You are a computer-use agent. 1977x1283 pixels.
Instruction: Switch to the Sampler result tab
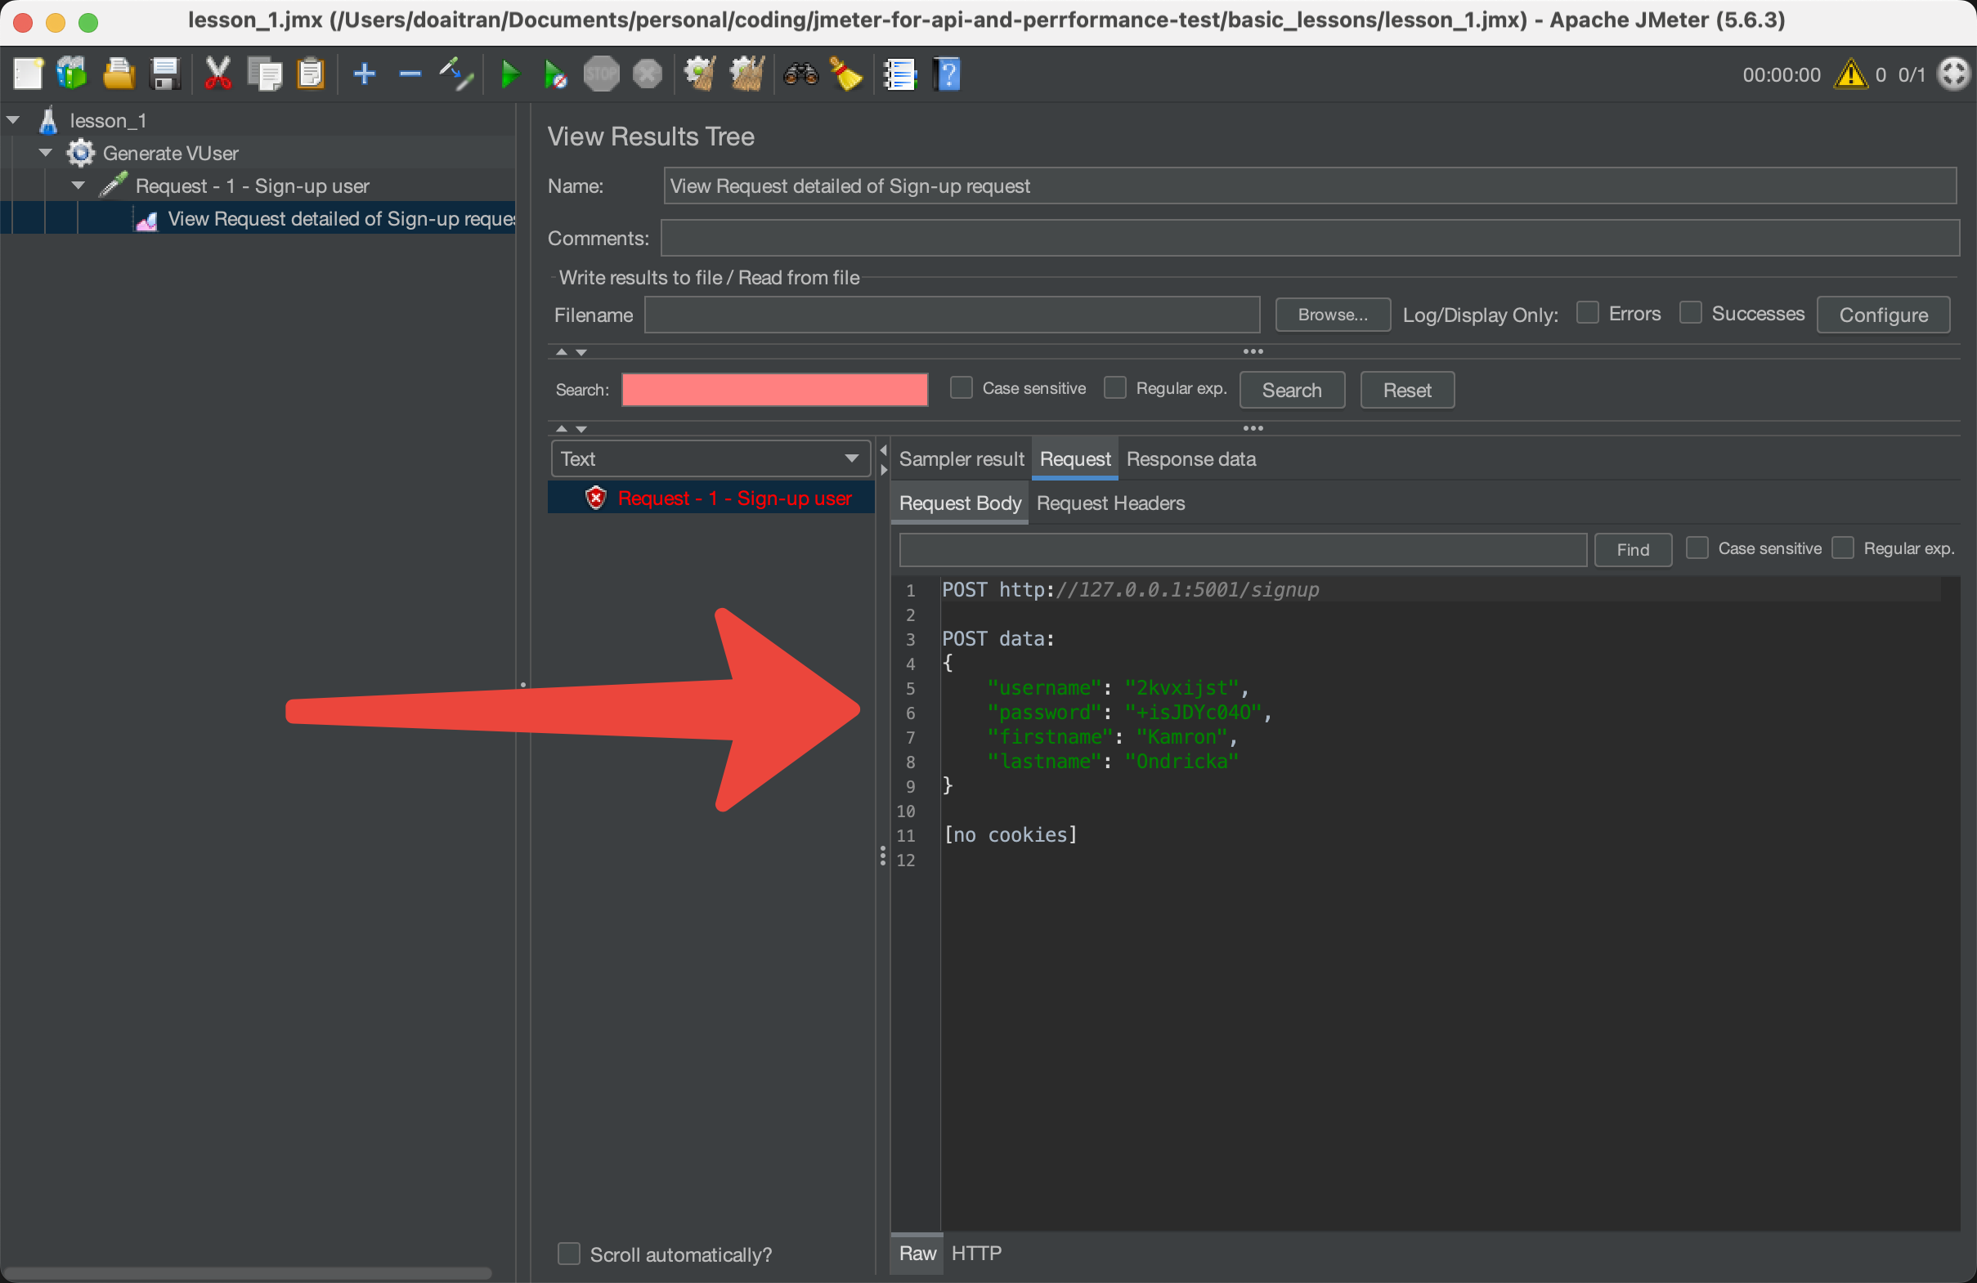(x=961, y=459)
